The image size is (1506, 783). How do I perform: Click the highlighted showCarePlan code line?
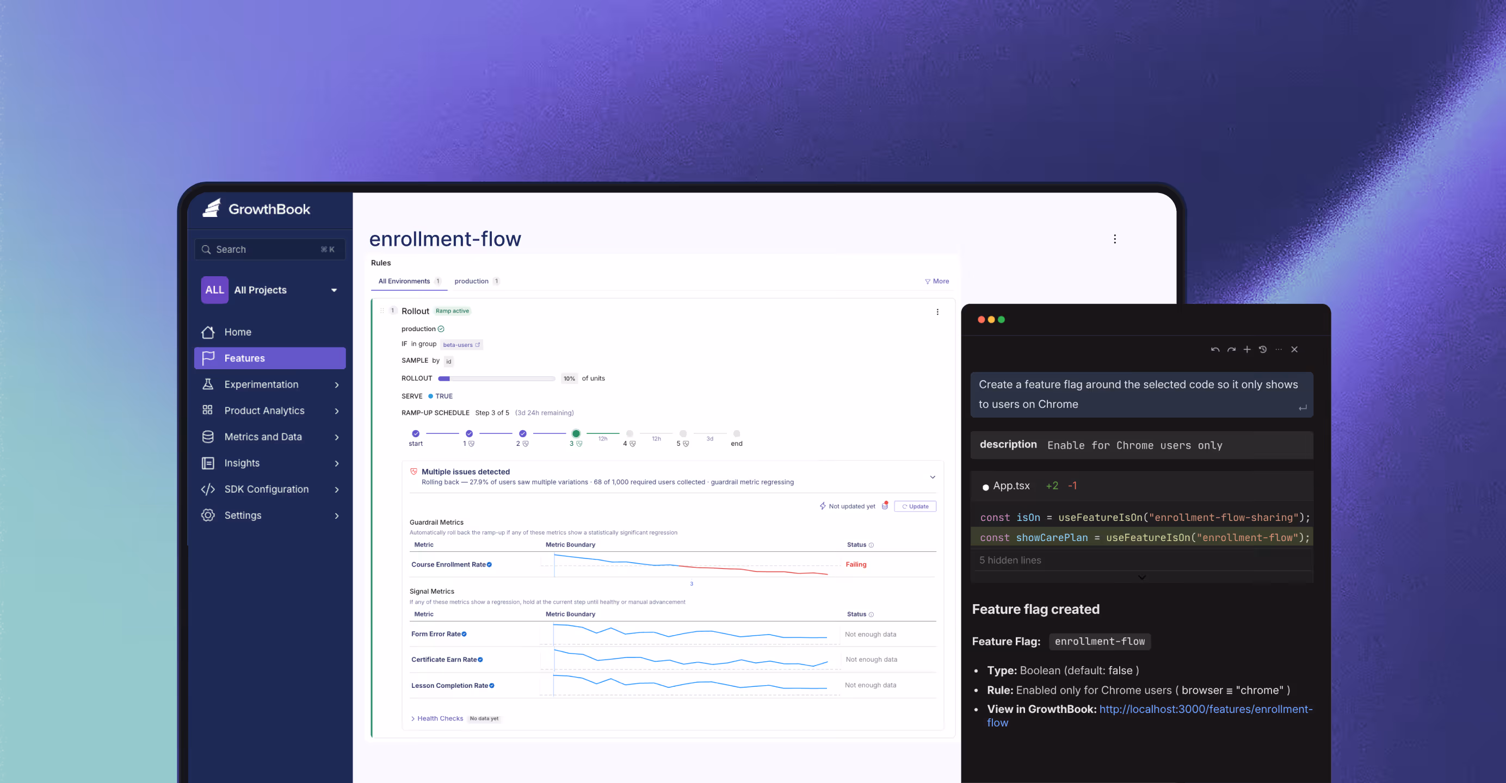coord(1141,537)
